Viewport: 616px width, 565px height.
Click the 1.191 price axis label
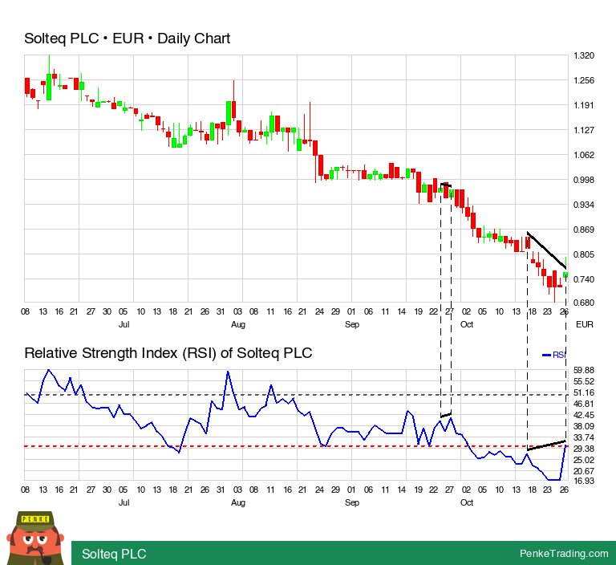tap(584, 105)
